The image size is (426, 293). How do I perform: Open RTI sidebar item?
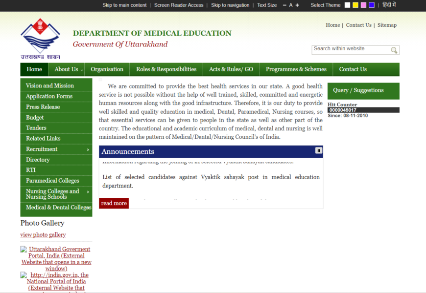point(56,170)
